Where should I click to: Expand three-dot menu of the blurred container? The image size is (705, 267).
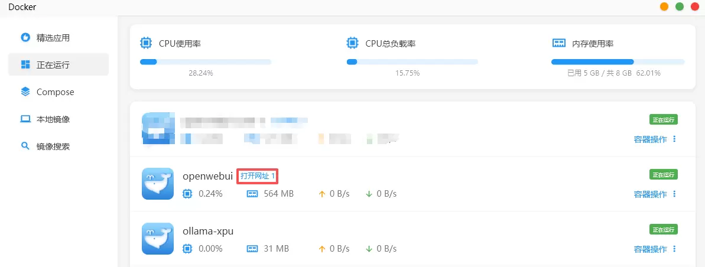674,139
